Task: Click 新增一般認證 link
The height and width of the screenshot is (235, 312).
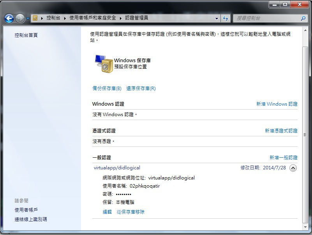Action: 283,158
